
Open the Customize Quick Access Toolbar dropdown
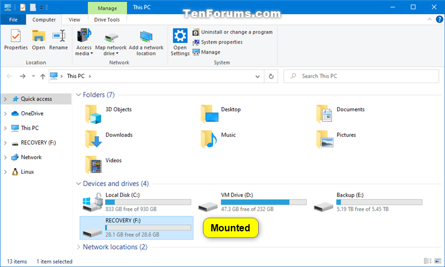click(x=41, y=8)
